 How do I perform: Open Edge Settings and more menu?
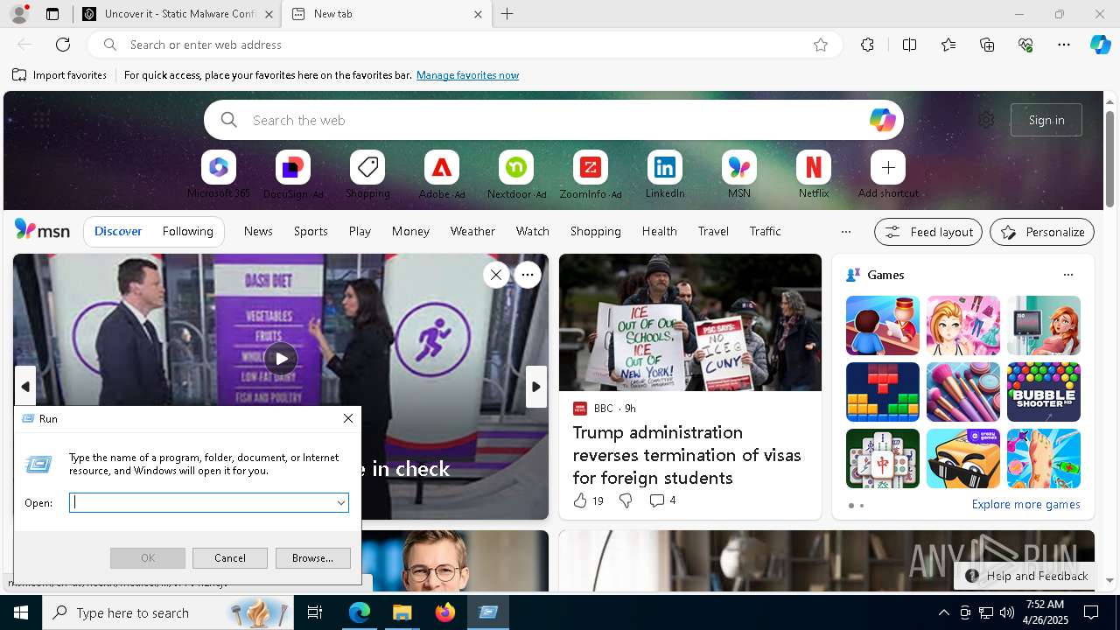point(1064,45)
